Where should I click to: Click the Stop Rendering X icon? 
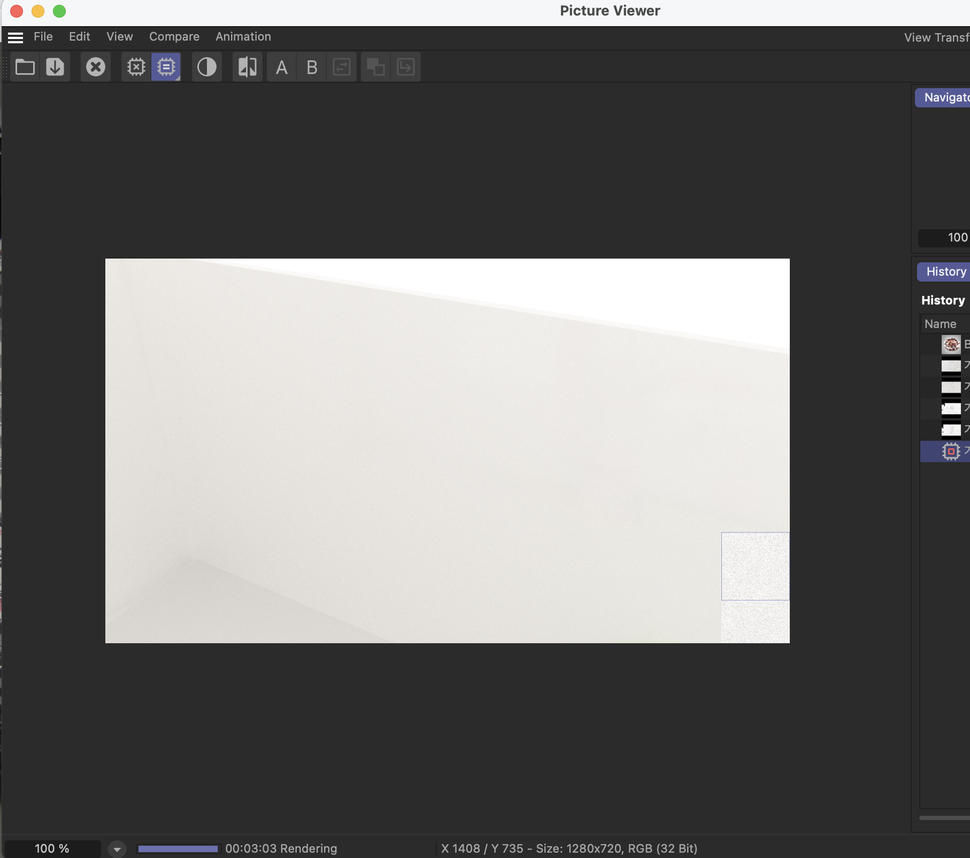click(96, 67)
